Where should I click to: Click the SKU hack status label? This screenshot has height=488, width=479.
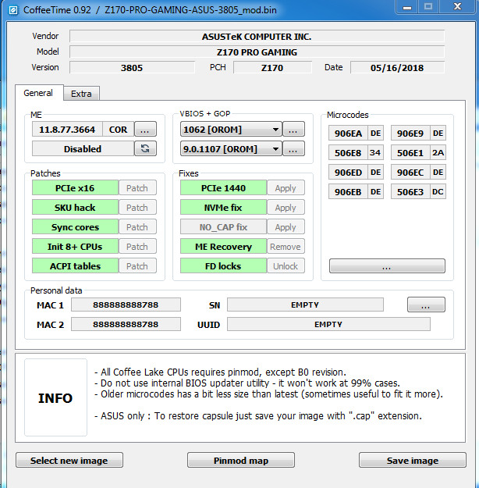pos(75,207)
